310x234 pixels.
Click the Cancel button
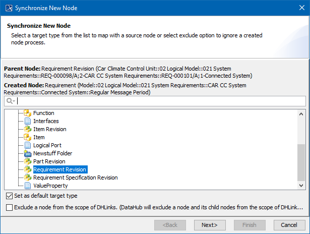click(x=289, y=224)
